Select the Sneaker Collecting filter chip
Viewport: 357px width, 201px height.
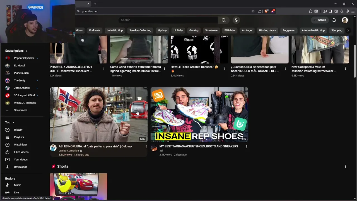[x=140, y=30]
